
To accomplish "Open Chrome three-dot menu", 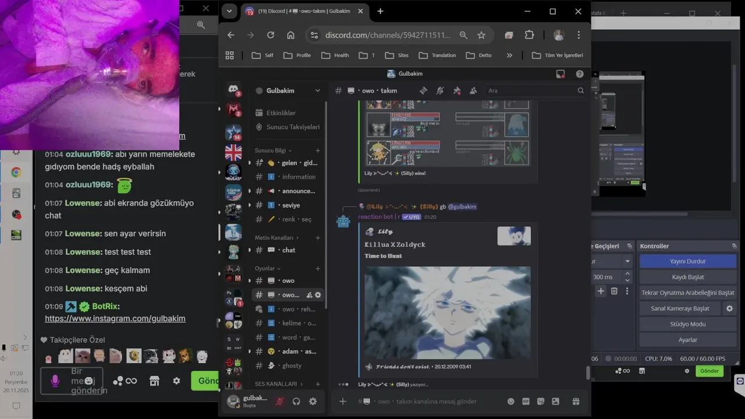I will (x=579, y=35).
